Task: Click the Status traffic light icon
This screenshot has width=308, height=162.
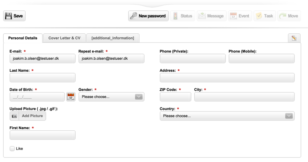Action: (x=175, y=16)
